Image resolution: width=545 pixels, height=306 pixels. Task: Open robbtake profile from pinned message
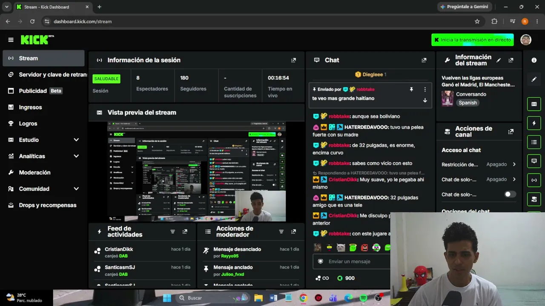(x=365, y=90)
